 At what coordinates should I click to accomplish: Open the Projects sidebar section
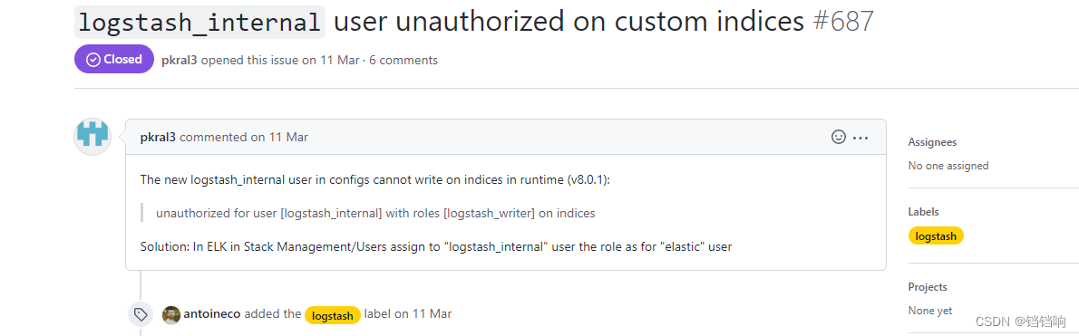928,286
